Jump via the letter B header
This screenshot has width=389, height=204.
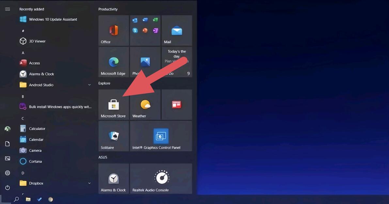click(23, 96)
